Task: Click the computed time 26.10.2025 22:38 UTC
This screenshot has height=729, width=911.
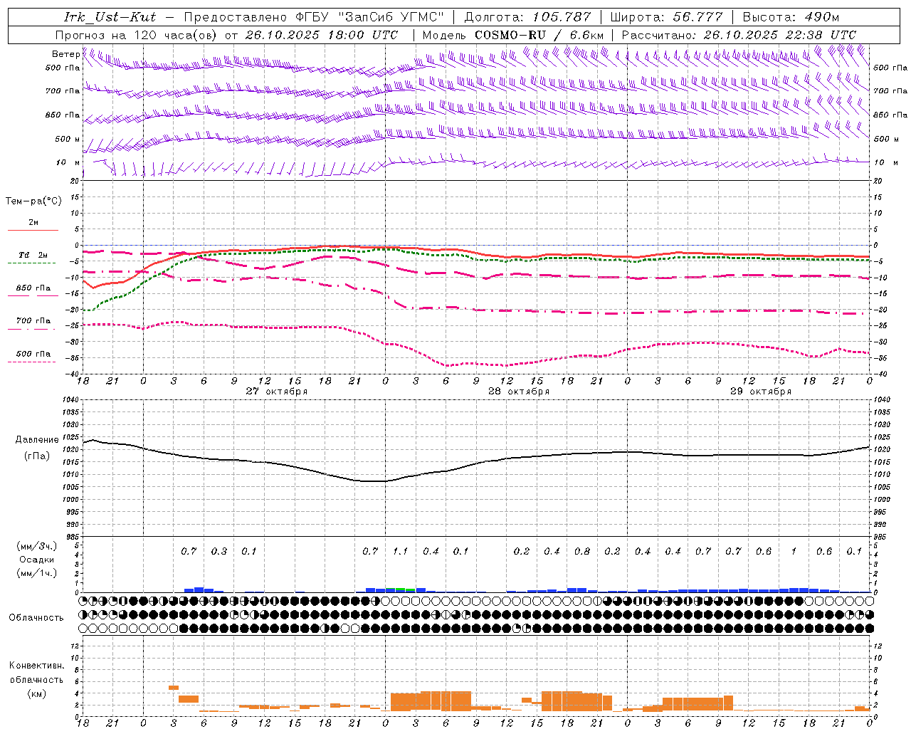Action: (779, 35)
